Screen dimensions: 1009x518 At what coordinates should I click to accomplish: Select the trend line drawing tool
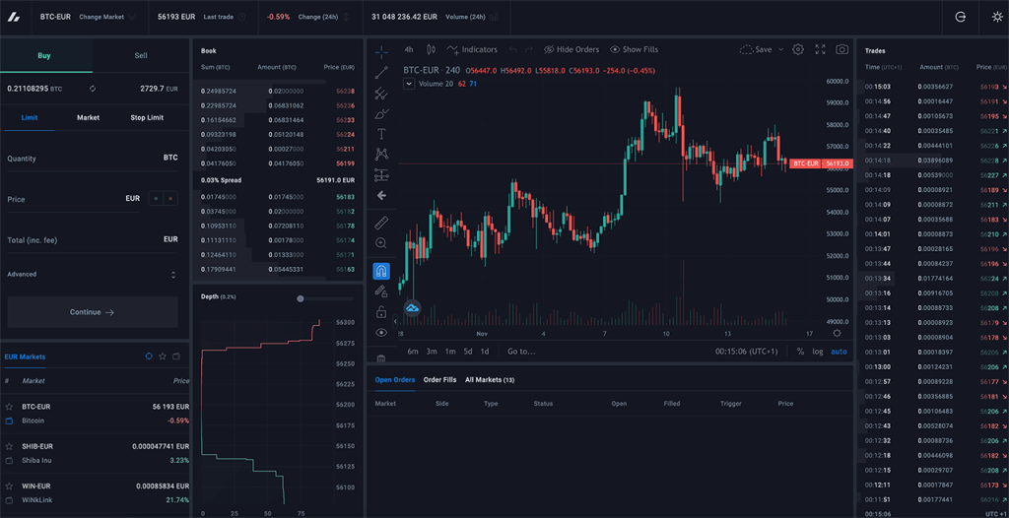(381, 72)
